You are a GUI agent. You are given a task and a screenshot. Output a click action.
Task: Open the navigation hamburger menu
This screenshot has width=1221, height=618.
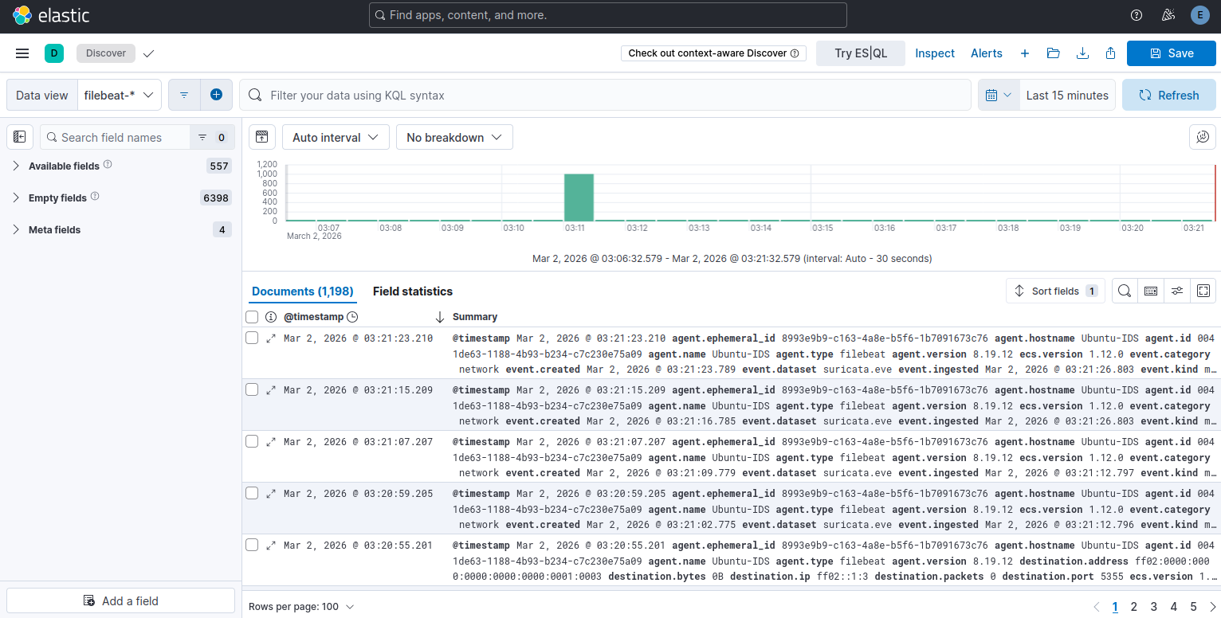pos(22,53)
